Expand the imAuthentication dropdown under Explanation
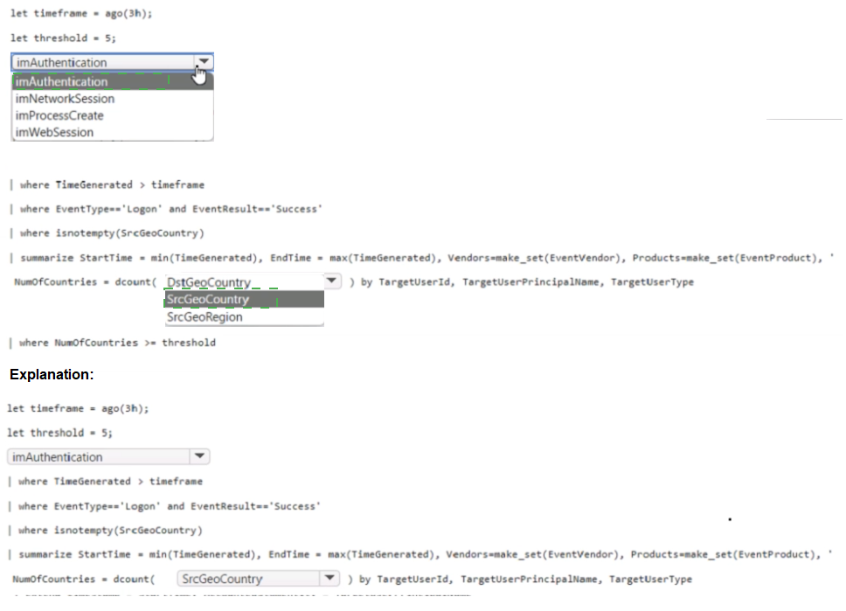 point(99,457)
